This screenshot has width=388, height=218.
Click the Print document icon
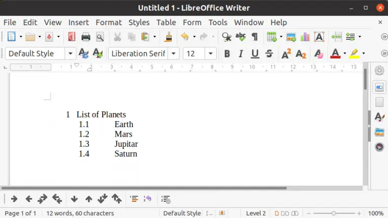tap(86, 37)
